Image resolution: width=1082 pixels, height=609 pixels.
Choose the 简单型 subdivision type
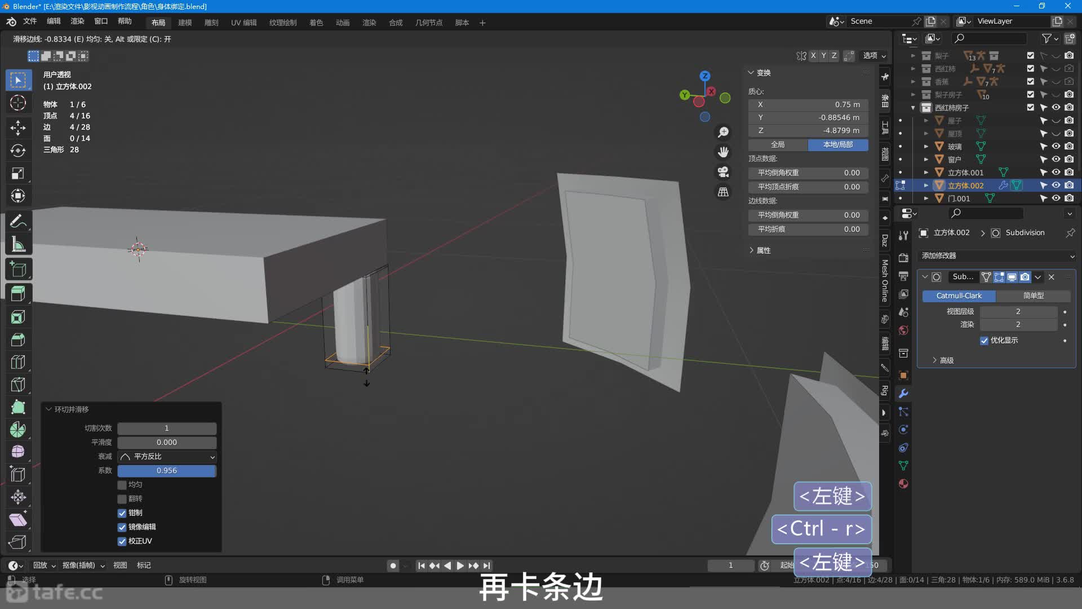(1034, 296)
